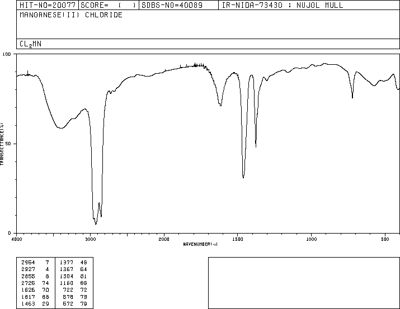
Task: Click the sharp spectrum trough near 1463
Action: 243,177
